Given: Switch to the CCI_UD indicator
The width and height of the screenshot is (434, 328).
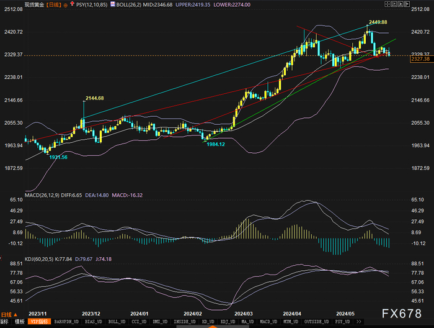Looking at the screenshot, I should coord(138,322).
